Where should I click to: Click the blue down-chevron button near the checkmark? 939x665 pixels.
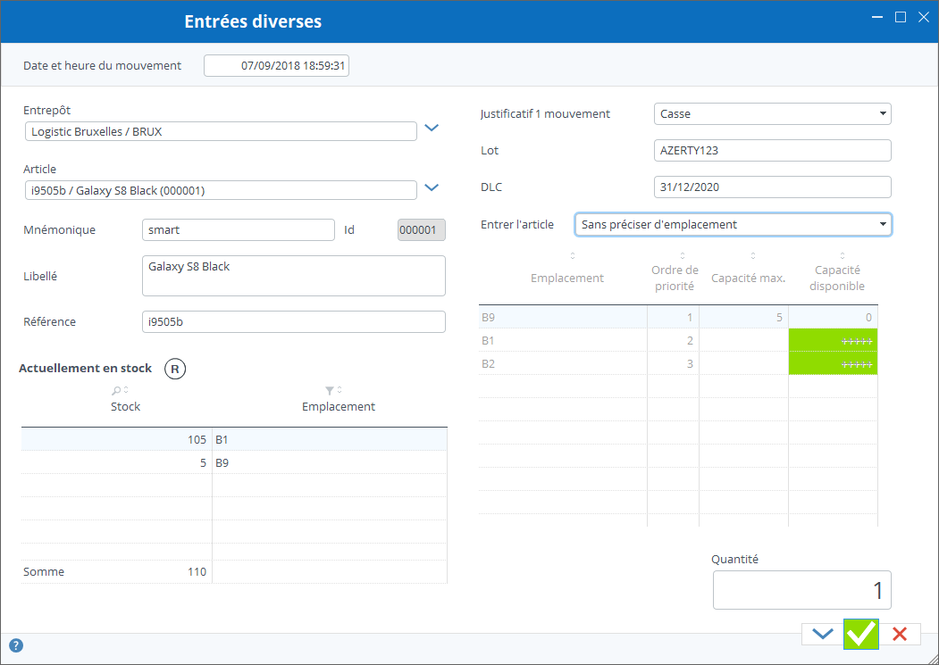tap(821, 634)
